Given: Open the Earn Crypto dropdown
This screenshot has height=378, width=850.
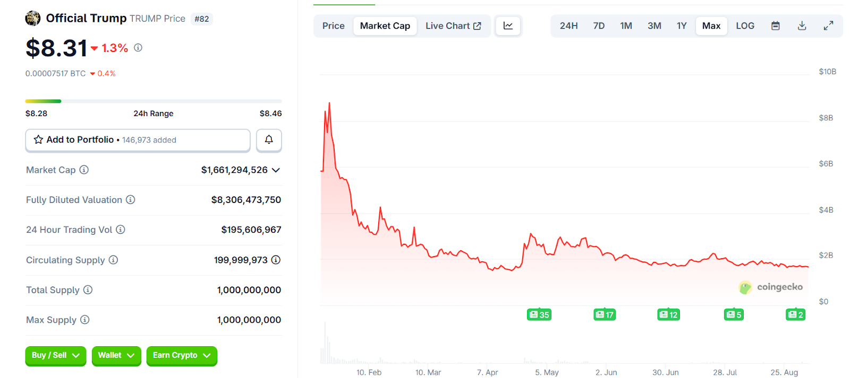Looking at the screenshot, I should click(181, 356).
